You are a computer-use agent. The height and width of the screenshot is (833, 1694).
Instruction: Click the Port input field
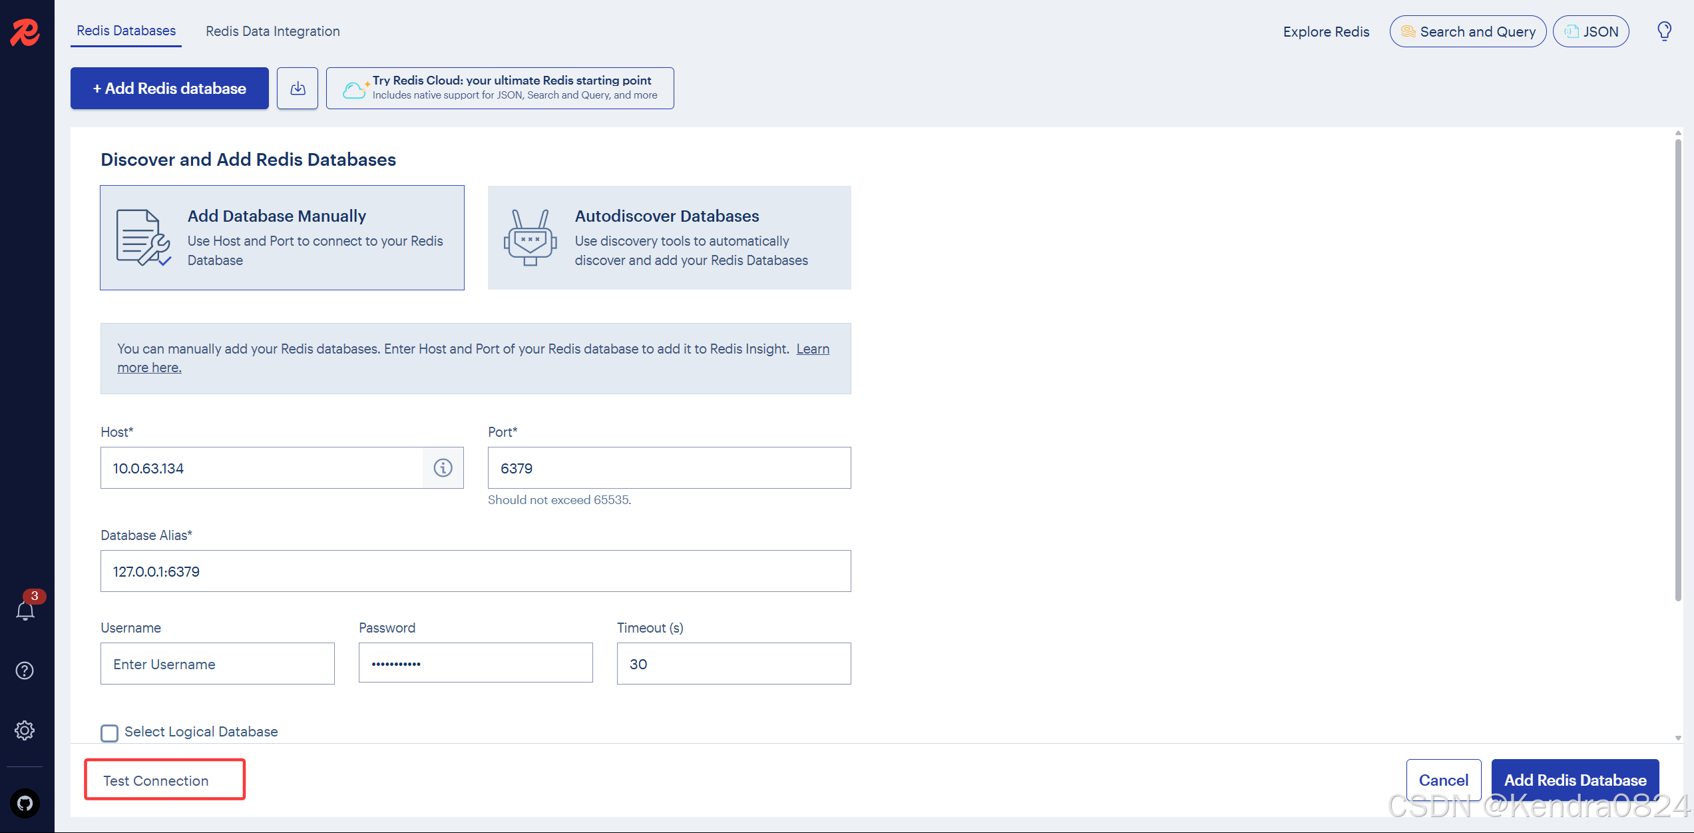coord(670,468)
